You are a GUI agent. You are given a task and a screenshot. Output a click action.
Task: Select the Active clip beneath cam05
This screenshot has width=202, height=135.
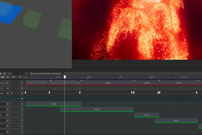pos(97,109)
